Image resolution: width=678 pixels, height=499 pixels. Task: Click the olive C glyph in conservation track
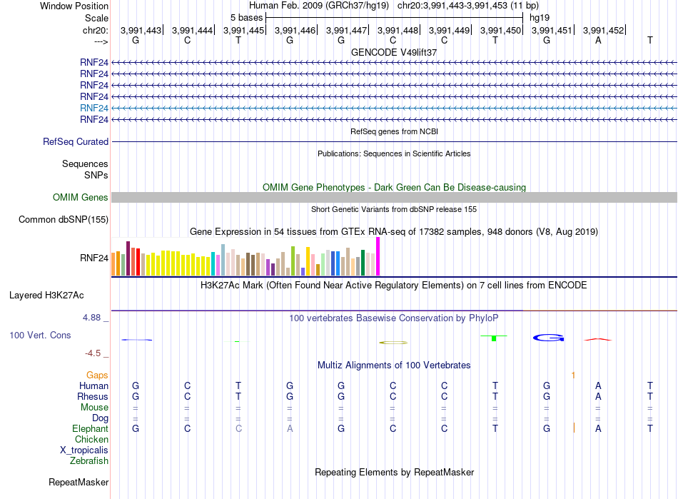click(393, 343)
